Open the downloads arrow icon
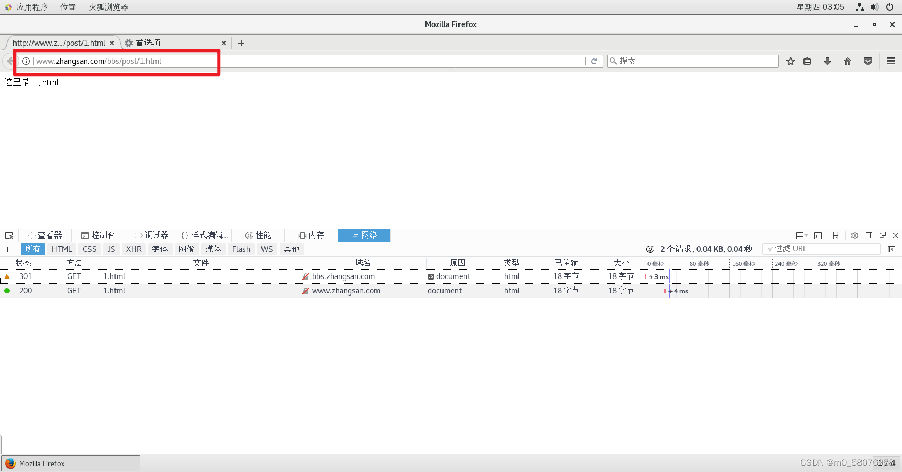The image size is (902, 472). [x=827, y=61]
